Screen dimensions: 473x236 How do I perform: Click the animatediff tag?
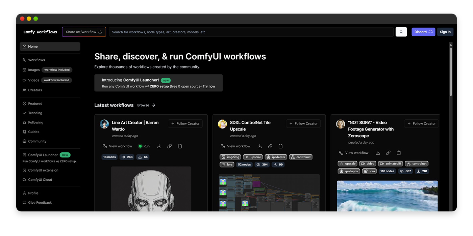point(391,164)
